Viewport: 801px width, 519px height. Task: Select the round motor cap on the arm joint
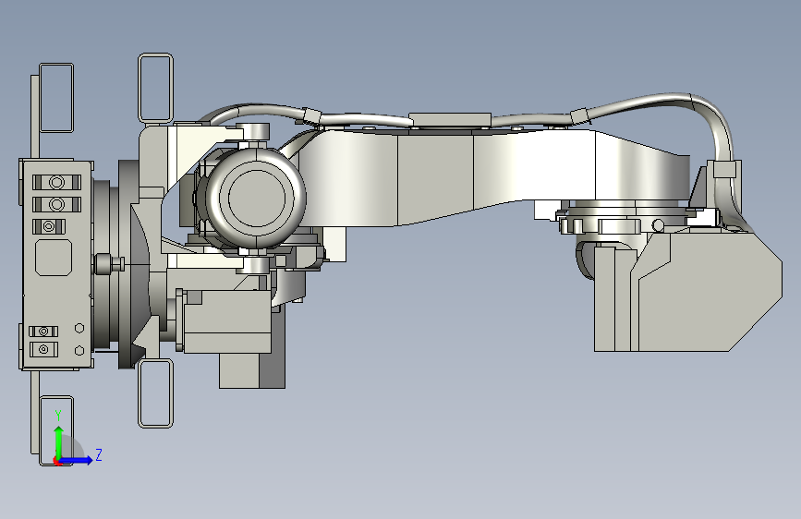pyautogui.click(x=255, y=199)
